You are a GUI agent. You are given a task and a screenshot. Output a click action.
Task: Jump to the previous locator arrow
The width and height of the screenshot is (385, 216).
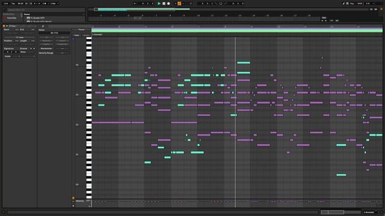tap(322, 20)
